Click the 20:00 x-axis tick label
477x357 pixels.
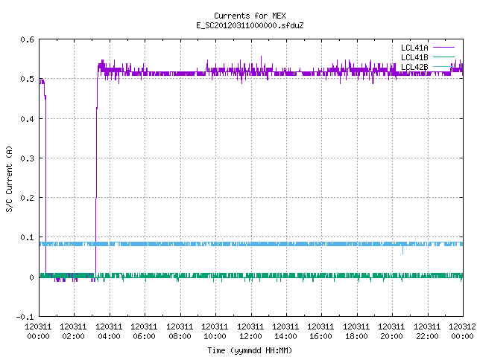[391, 336]
